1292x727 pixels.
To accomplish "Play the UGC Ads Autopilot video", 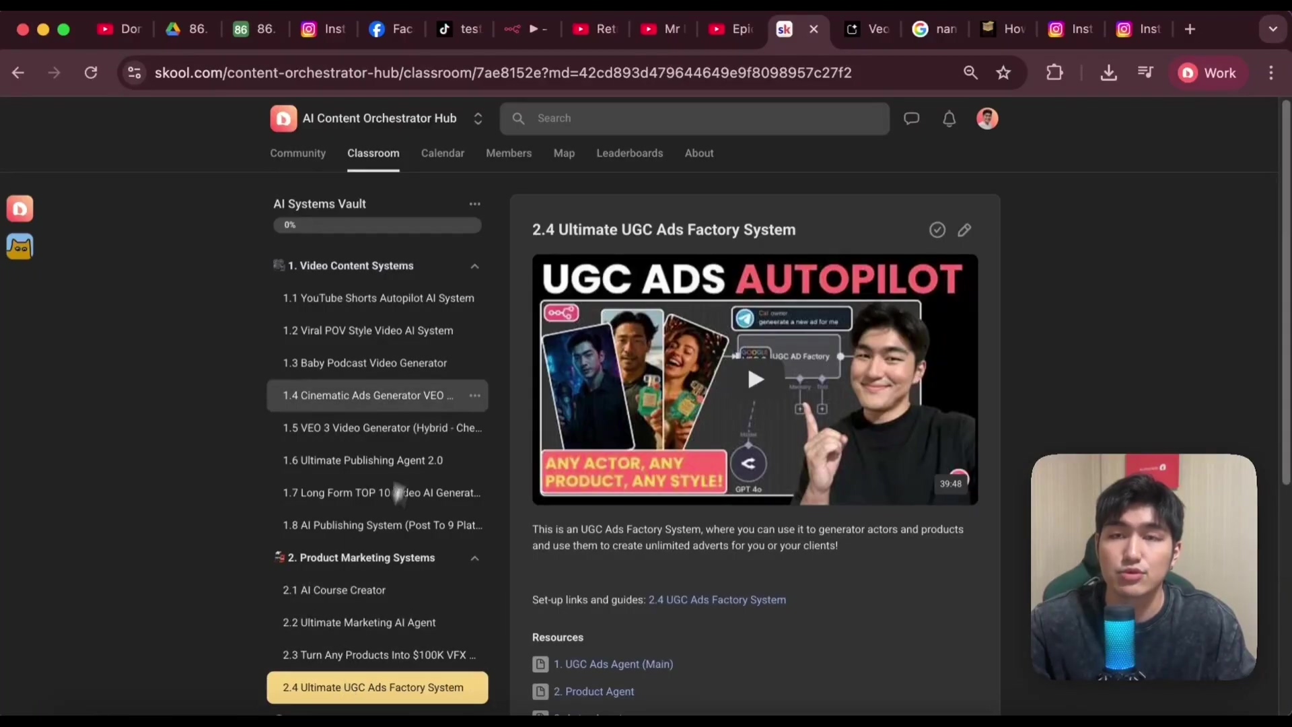I will 755,380.
